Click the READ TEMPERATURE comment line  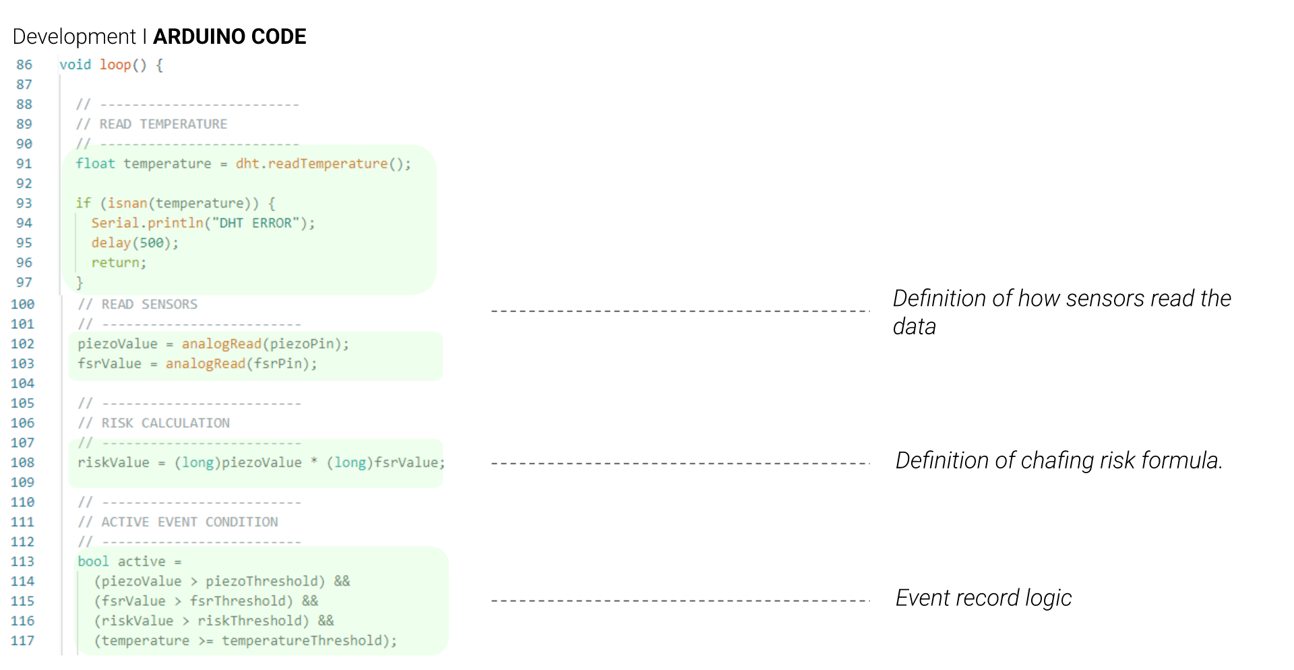(152, 124)
